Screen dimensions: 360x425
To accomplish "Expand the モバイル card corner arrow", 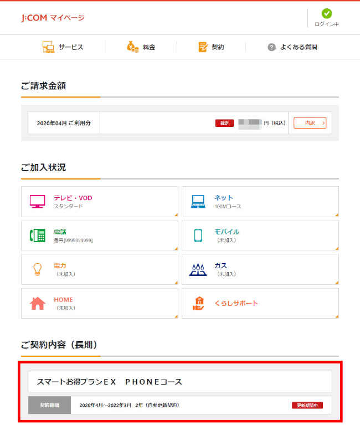I will click(337, 249).
